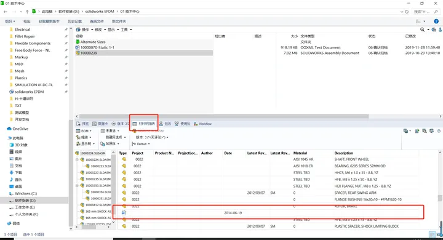
Task: Open the BOM type dropdown
Action: point(84,131)
